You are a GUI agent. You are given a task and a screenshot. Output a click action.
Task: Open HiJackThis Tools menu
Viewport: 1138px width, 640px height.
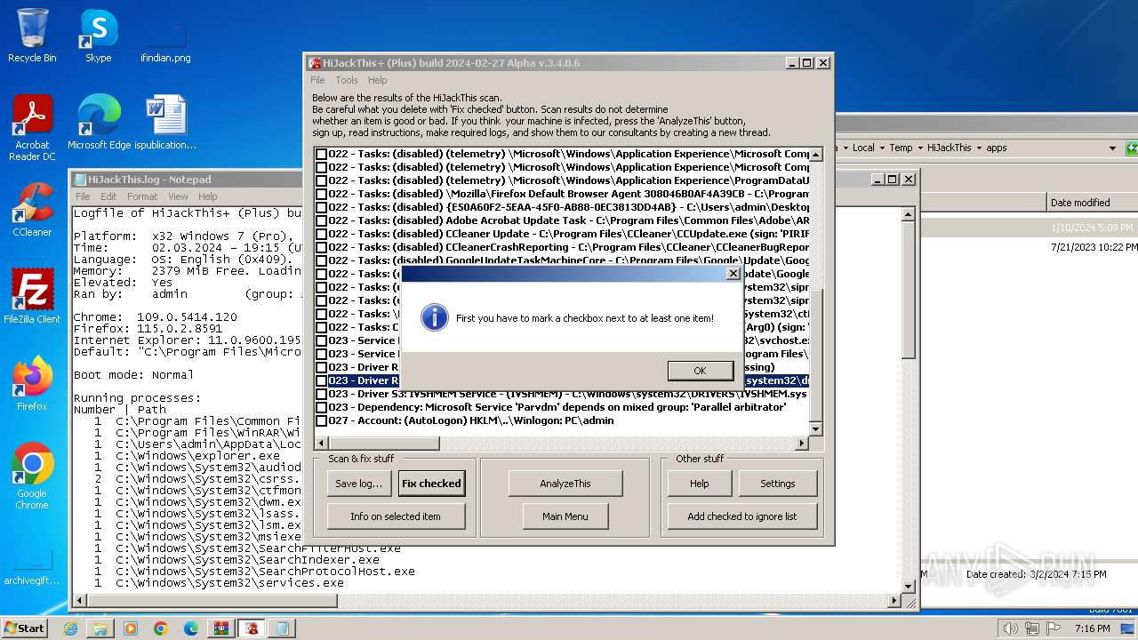click(347, 80)
